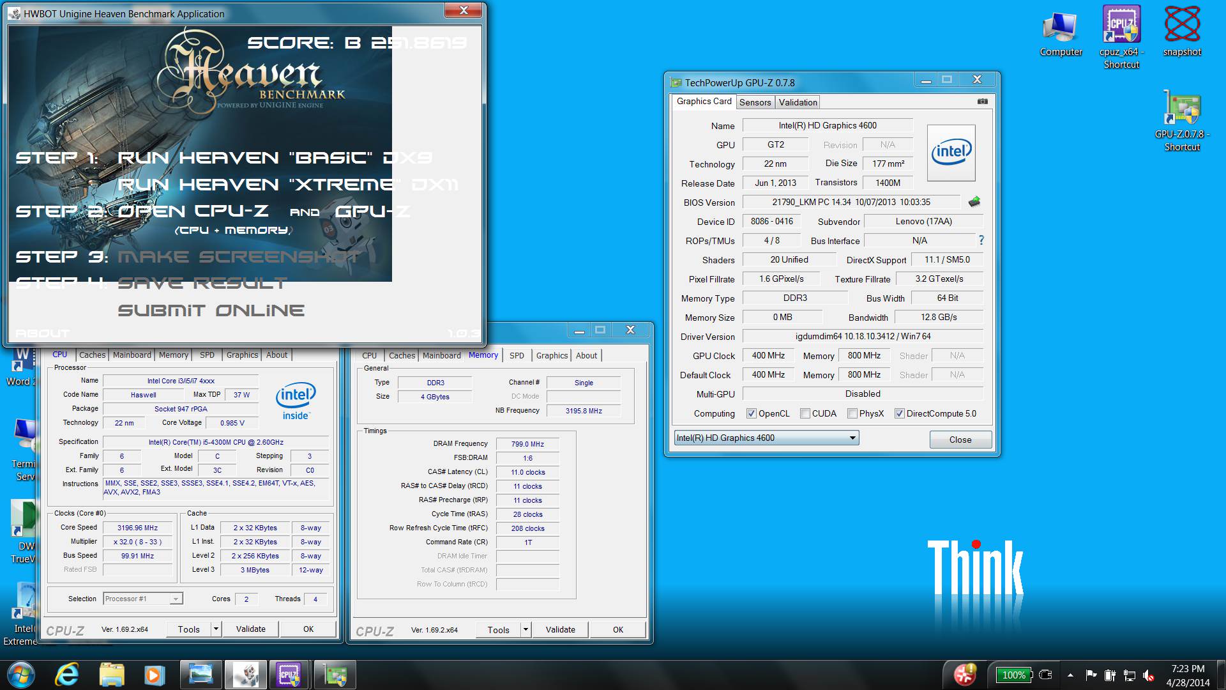
Task: Show hidden tray icons arrow
Action: [1070, 675]
